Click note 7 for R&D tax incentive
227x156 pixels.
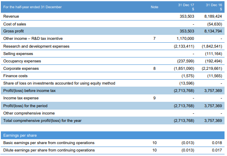point(154,39)
